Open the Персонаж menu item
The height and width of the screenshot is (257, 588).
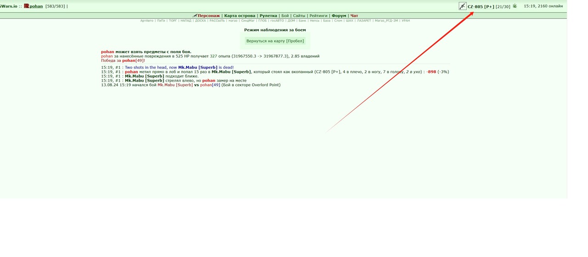pos(209,16)
